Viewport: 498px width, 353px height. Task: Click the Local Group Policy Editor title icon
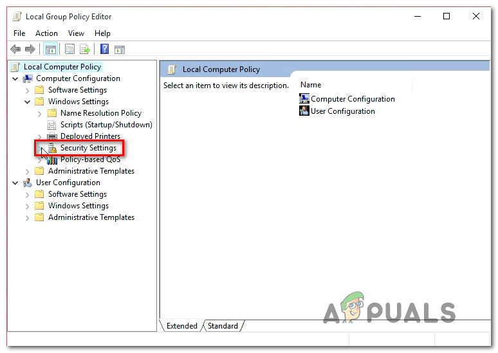coord(17,17)
